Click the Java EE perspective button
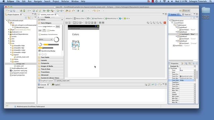The height and width of the screenshot is (120, 214). [186, 11]
